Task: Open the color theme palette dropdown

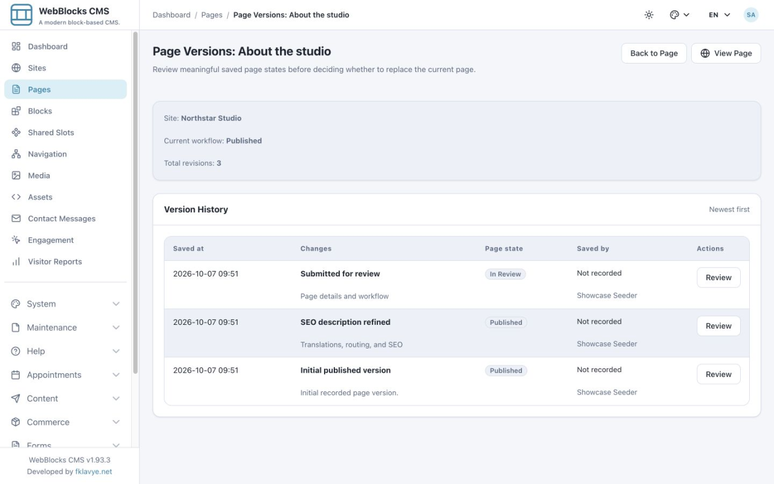Action: point(680,15)
